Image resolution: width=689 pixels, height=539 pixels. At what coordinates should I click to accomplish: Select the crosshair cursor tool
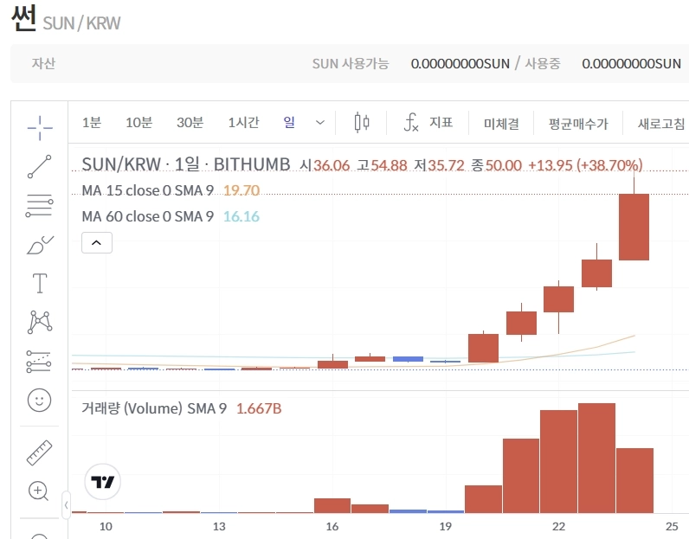(x=40, y=128)
